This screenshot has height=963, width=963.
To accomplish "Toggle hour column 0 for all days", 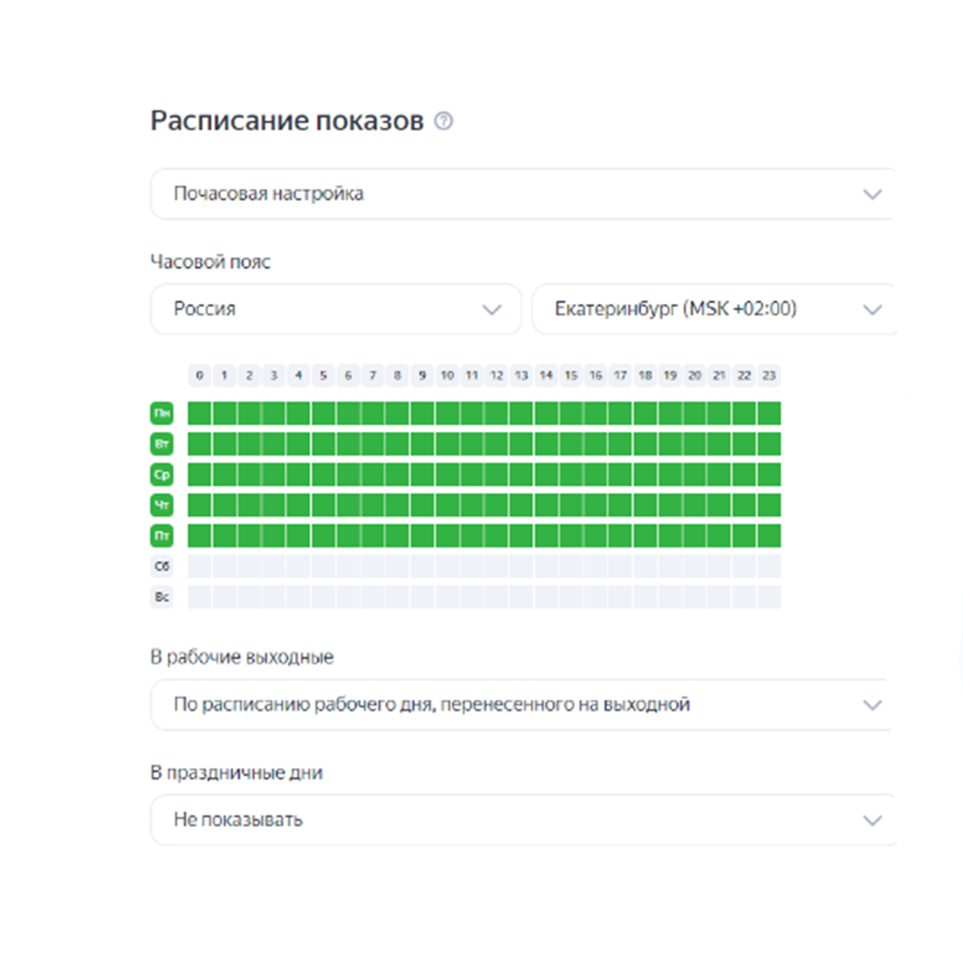I will (199, 375).
